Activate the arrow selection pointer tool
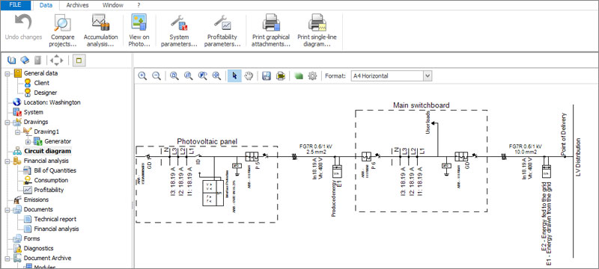Screen dimensions: 599x269 (x=234, y=75)
